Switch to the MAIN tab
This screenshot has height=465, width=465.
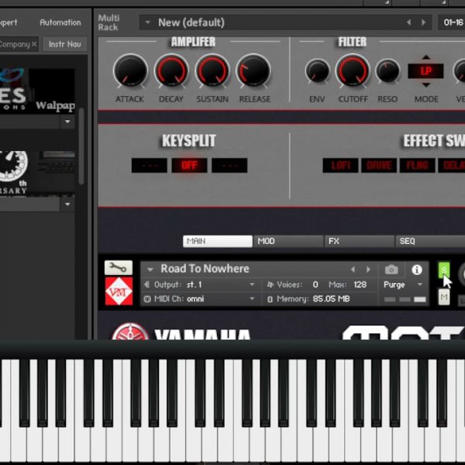point(218,241)
